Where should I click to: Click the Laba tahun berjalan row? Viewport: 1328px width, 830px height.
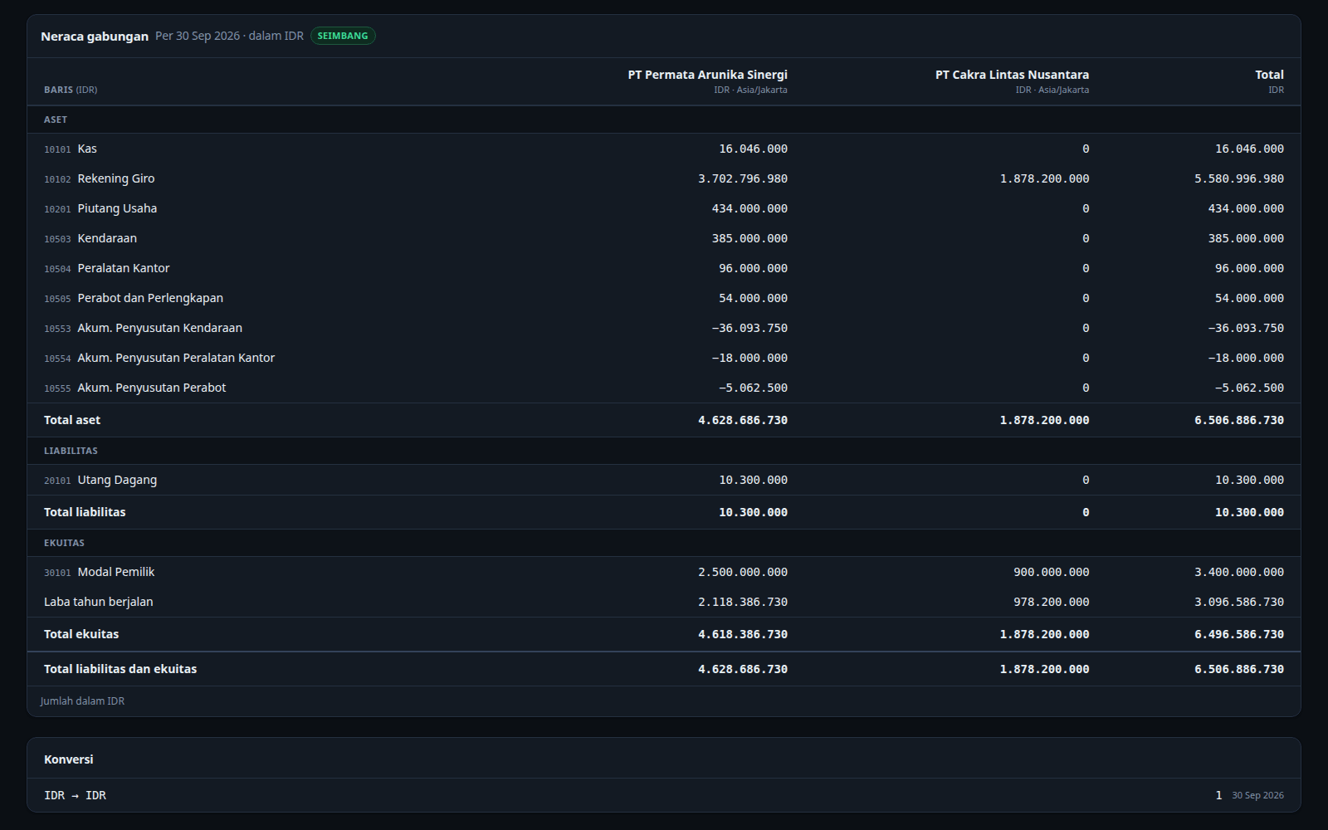click(664, 602)
